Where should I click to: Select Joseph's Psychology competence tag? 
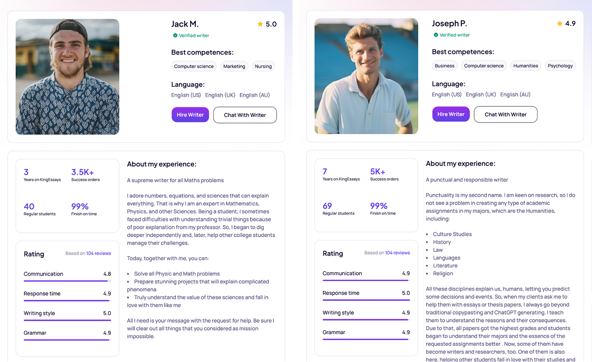560,66
